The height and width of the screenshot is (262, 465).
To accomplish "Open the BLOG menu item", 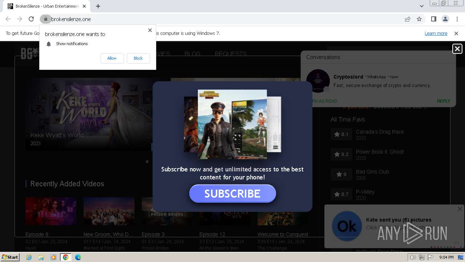I will pos(192,53).
